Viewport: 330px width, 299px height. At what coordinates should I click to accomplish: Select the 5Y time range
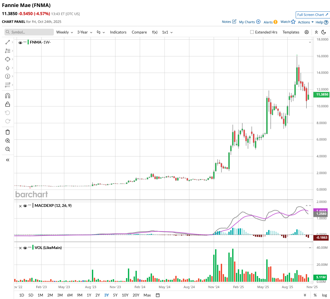pos(115,295)
